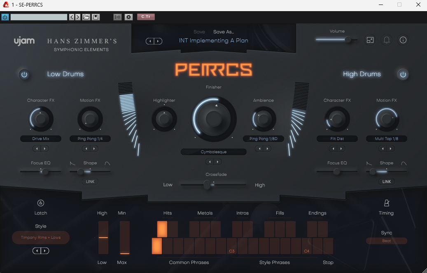The height and width of the screenshot is (273, 427).
Task: Open the Filt Dist effect selector
Action: [x=337, y=139]
